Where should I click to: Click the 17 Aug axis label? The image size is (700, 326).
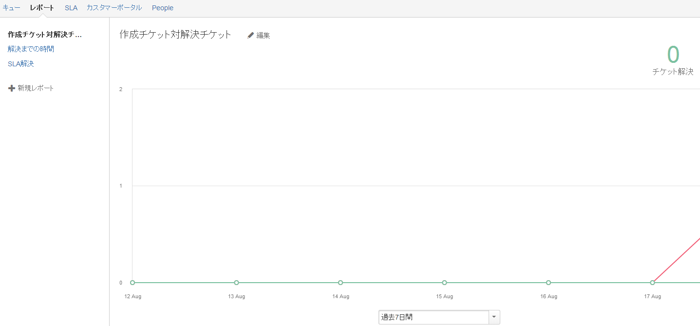tap(652, 296)
